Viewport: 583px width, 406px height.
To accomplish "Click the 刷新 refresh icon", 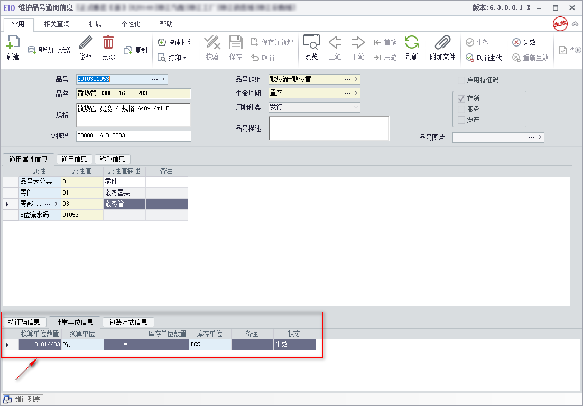I will point(412,42).
